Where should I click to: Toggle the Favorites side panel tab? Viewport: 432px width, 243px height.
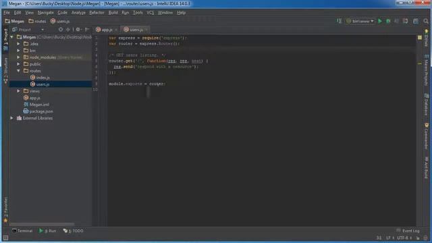[x=5, y=210]
